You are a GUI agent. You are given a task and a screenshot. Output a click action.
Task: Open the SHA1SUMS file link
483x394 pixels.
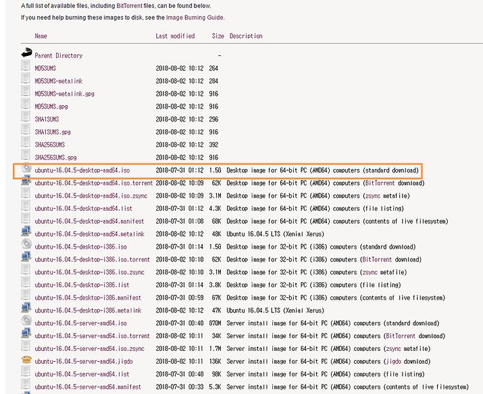(x=47, y=120)
